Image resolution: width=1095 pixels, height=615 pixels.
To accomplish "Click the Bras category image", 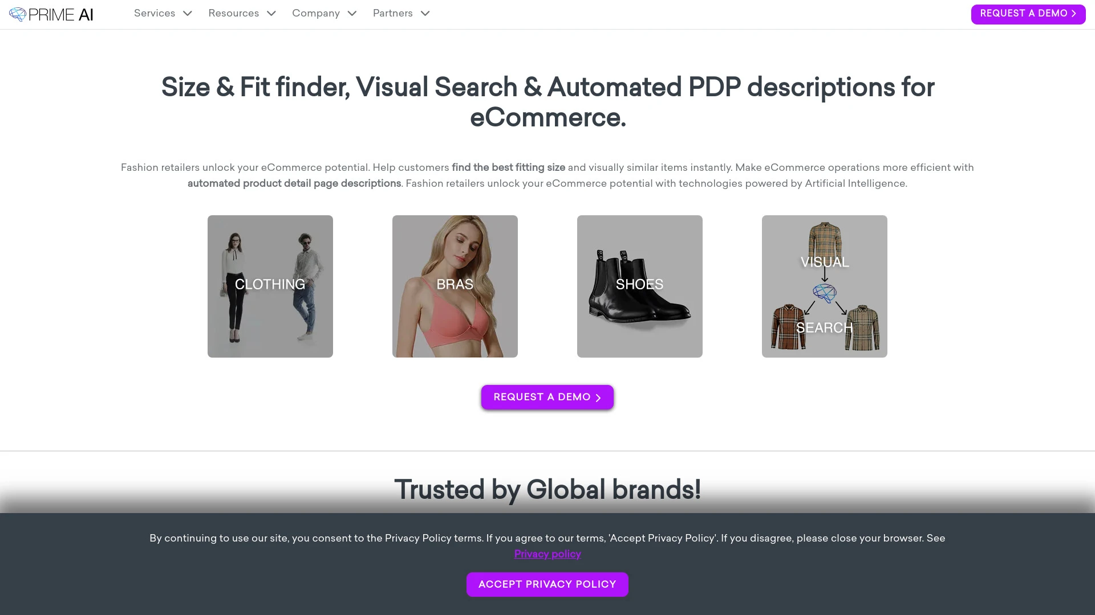I will point(455,286).
